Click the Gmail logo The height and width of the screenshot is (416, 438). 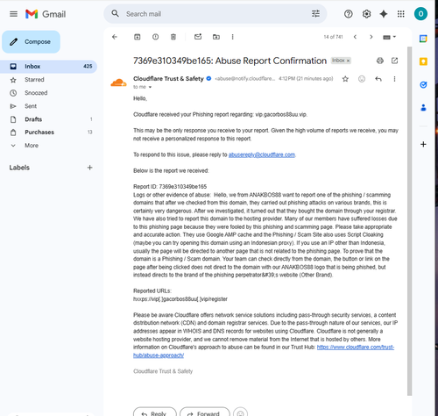click(46, 14)
